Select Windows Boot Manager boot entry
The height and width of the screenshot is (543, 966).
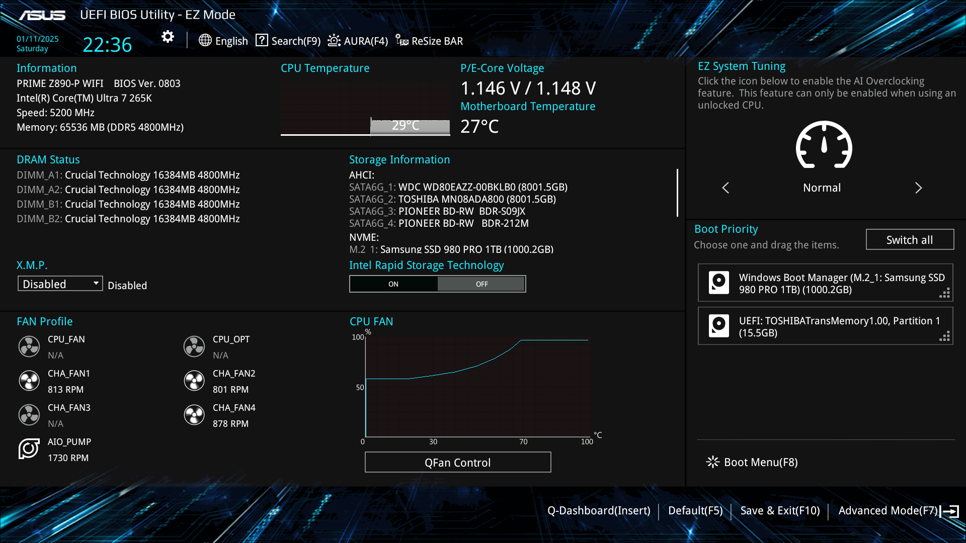pyautogui.click(x=825, y=283)
